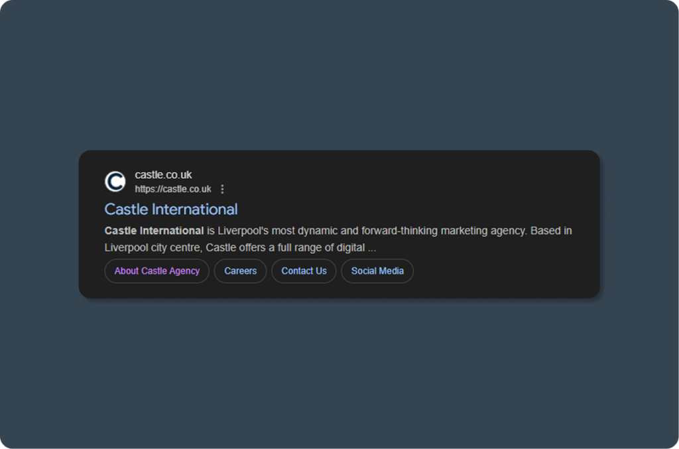
Task: Open the About Castle Agency sitelink
Action: pyautogui.click(x=156, y=271)
